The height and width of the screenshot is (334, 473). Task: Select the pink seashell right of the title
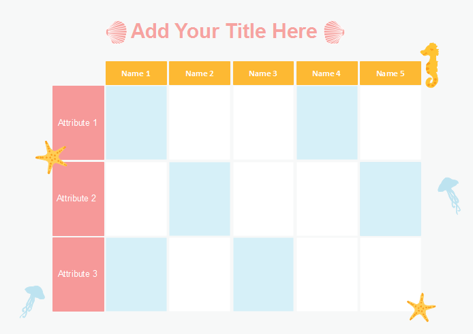click(333, 31)
